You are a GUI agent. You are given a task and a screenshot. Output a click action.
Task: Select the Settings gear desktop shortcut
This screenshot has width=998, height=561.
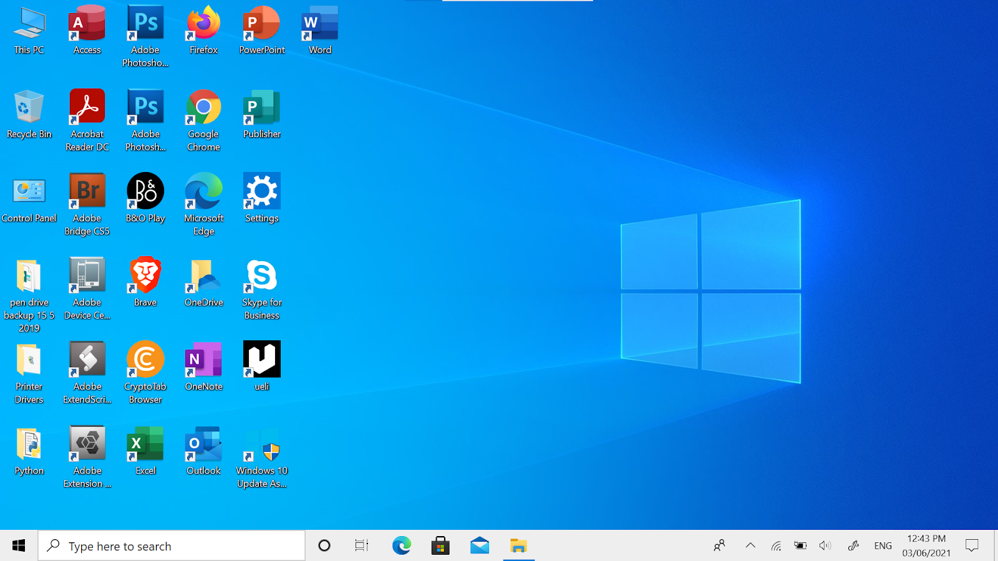tap(262, 198)
